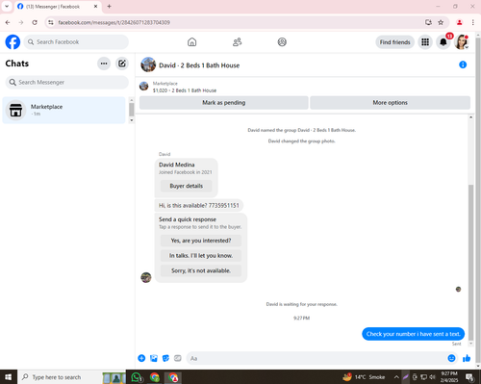Image resolution: width=481 pixels, height=384 pixels.
Task: Open site information icon in address bar
Action: [x=51, y=22]
